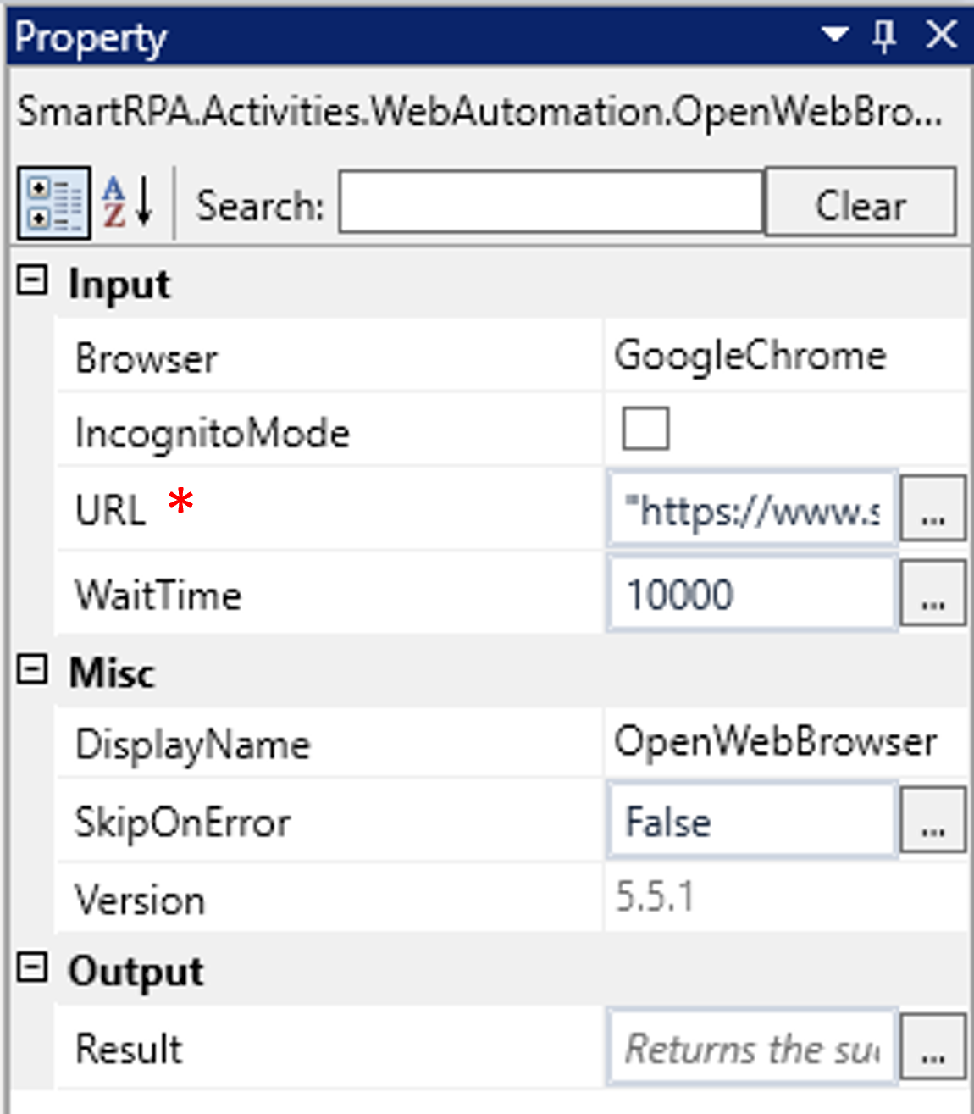Edit the WaitTime value 10000
Screen dimensions: 974x1114
tap(752, 594)
